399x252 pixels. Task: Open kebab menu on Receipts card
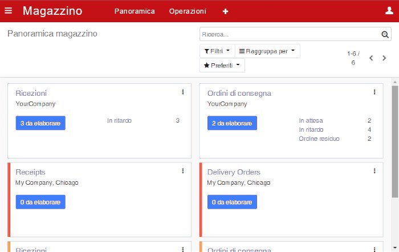coord(183,171)
